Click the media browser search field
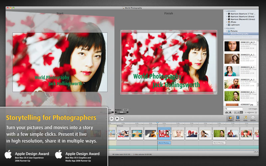The width and height of the screenshot is (266, 166). [x=234, y=109]
